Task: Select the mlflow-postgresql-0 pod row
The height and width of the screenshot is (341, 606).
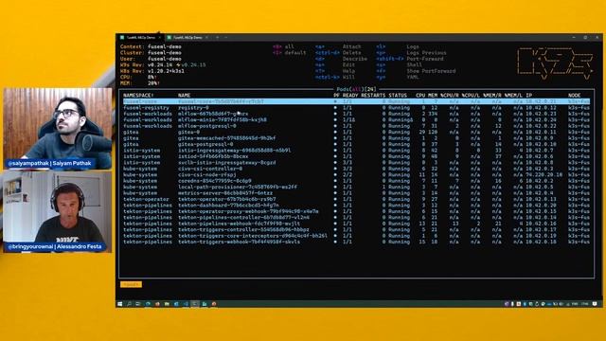Action: [x=356, y=126]
